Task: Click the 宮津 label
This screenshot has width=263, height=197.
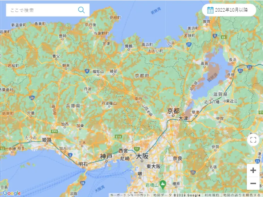Action: click(106, 44)
